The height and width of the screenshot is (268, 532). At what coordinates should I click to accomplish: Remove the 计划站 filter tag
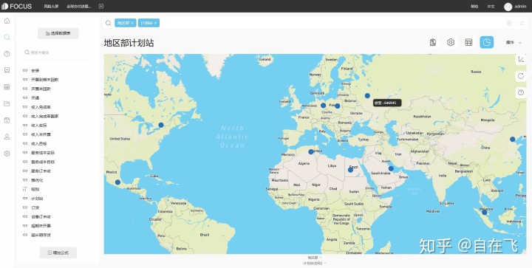coord(156,23)
